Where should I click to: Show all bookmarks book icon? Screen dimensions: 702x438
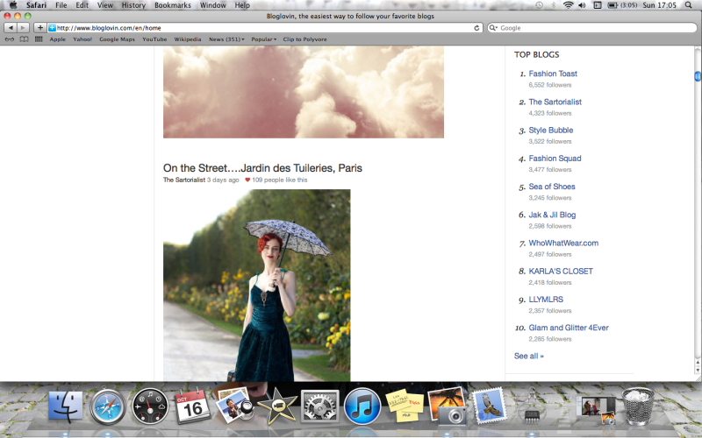(24, 39)
